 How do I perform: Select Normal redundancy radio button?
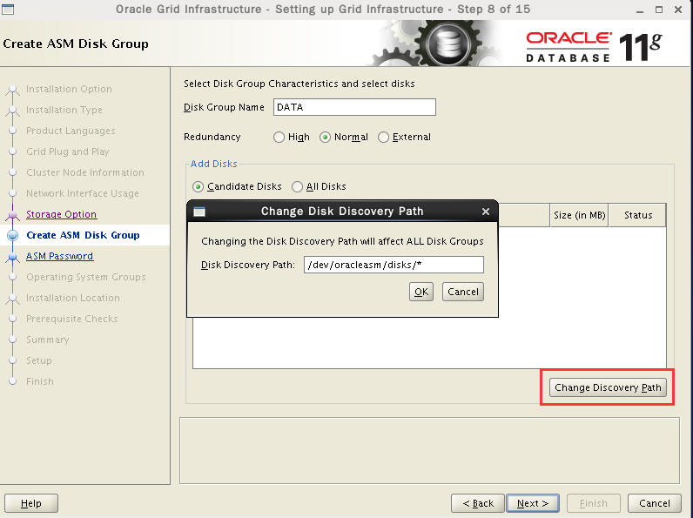(326, 138)
